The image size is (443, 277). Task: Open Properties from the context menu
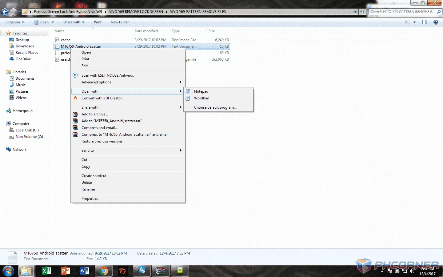pyautogui.click(x=90, y=199)
